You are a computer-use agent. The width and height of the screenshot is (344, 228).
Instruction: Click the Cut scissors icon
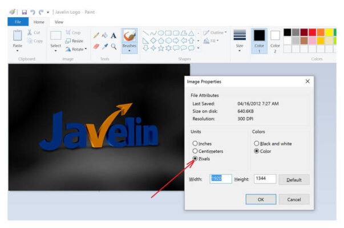tap(30, 32)
